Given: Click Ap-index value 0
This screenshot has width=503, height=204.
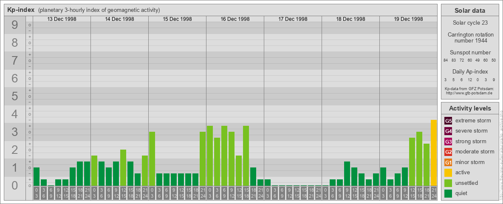Looking at the screenshot, I should (x=478, y=79).
